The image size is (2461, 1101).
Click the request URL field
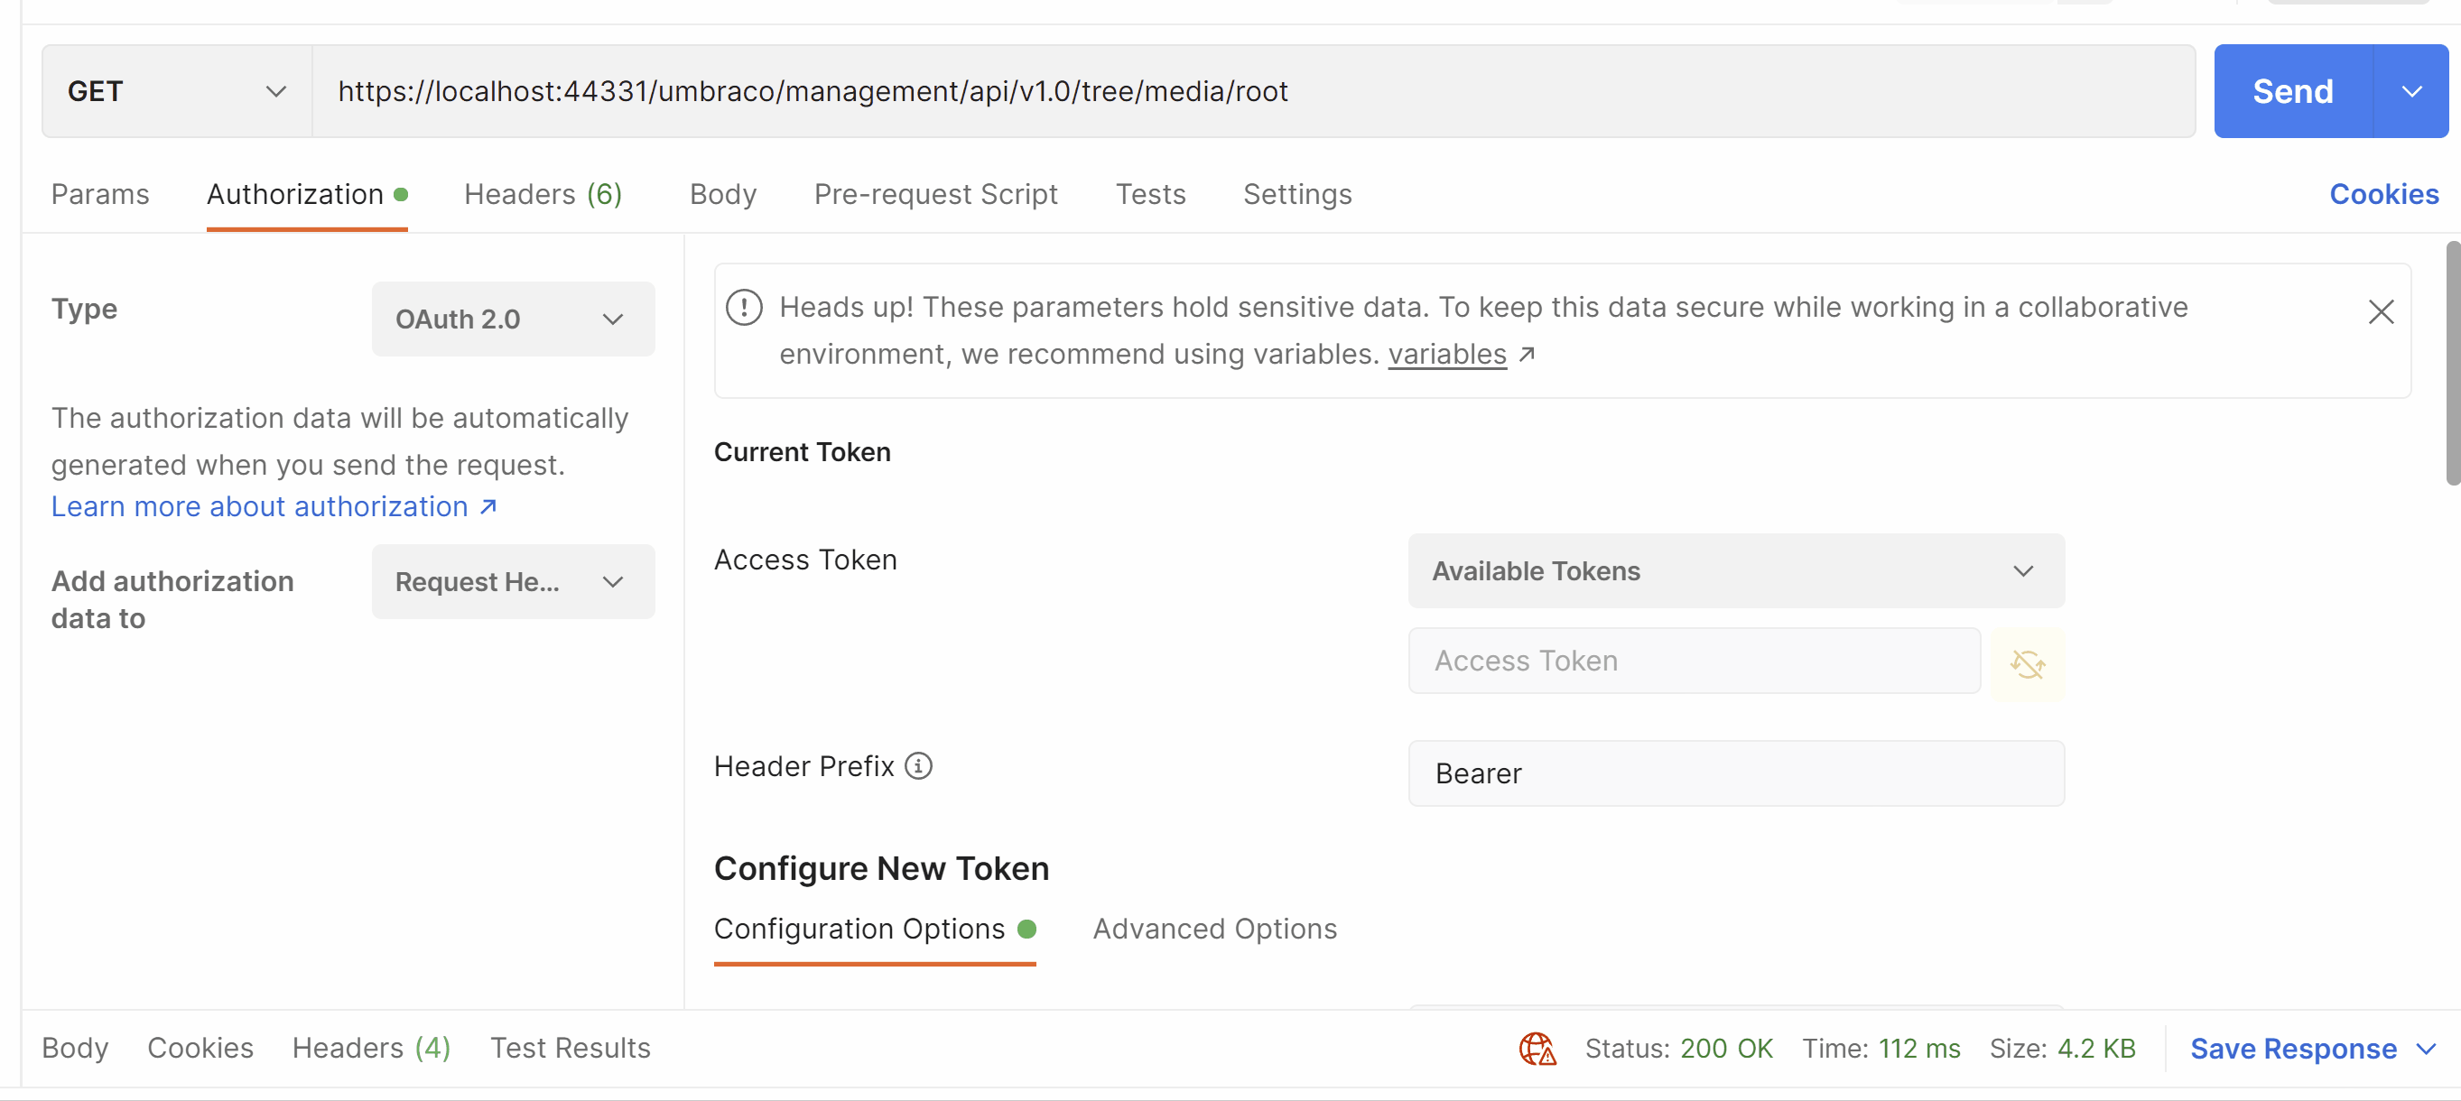pyautogui.click(x=1251, y=92)
